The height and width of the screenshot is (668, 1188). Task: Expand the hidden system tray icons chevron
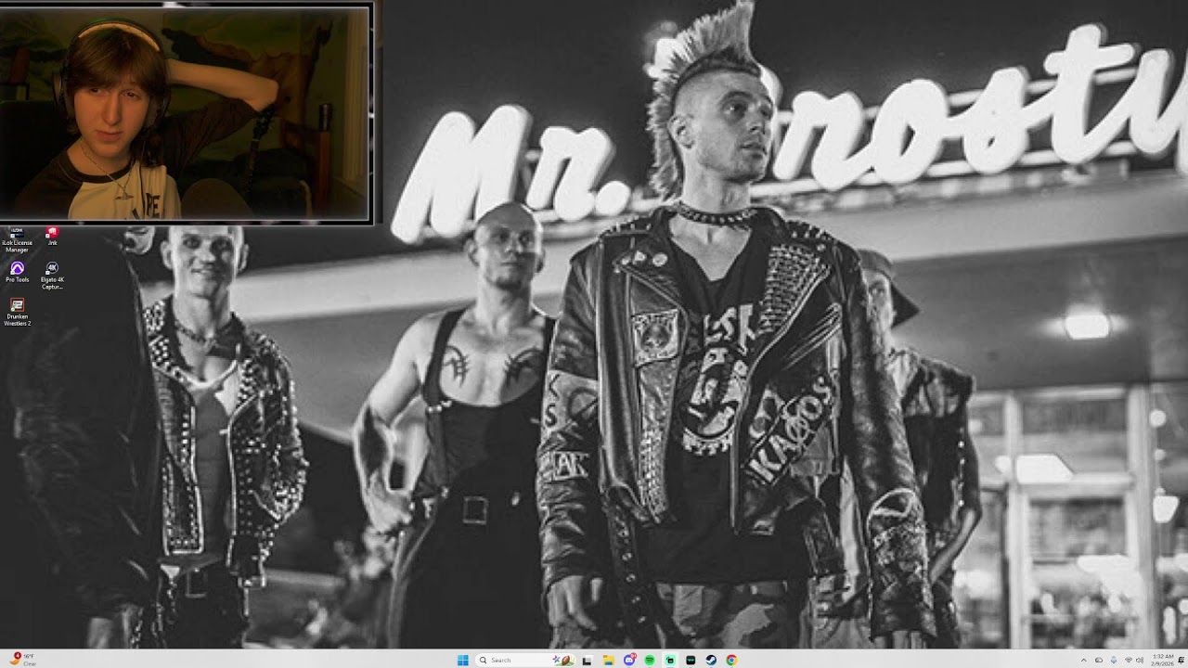click(x=1083, y=661)
